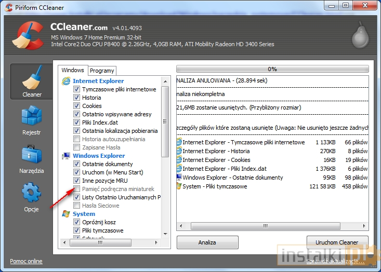381x272 pixels.
Task: Check Pamięć podręczna miniaturek checkbox
Action: (x=76, y=188)
